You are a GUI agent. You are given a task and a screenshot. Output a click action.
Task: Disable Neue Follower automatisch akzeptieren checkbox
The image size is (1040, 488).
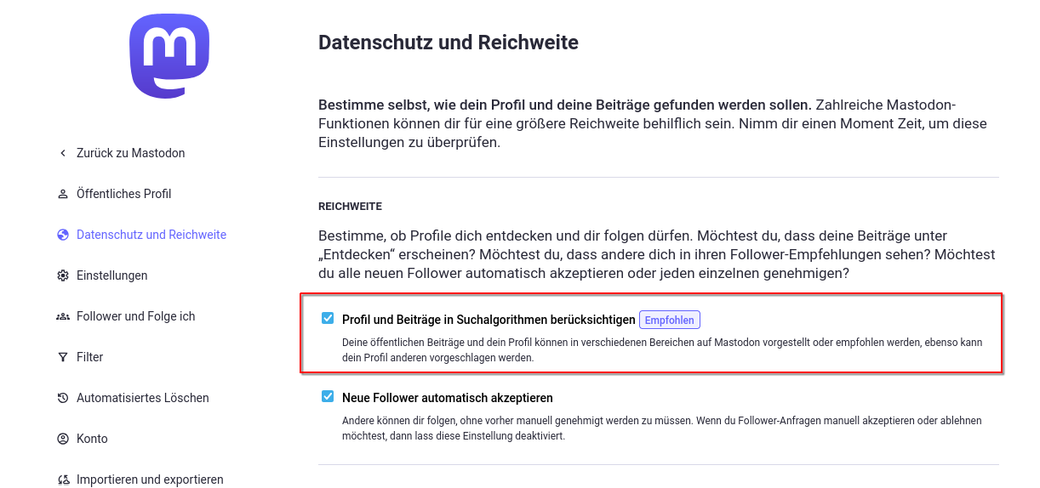pyautogui.click(x=328, y=396)
